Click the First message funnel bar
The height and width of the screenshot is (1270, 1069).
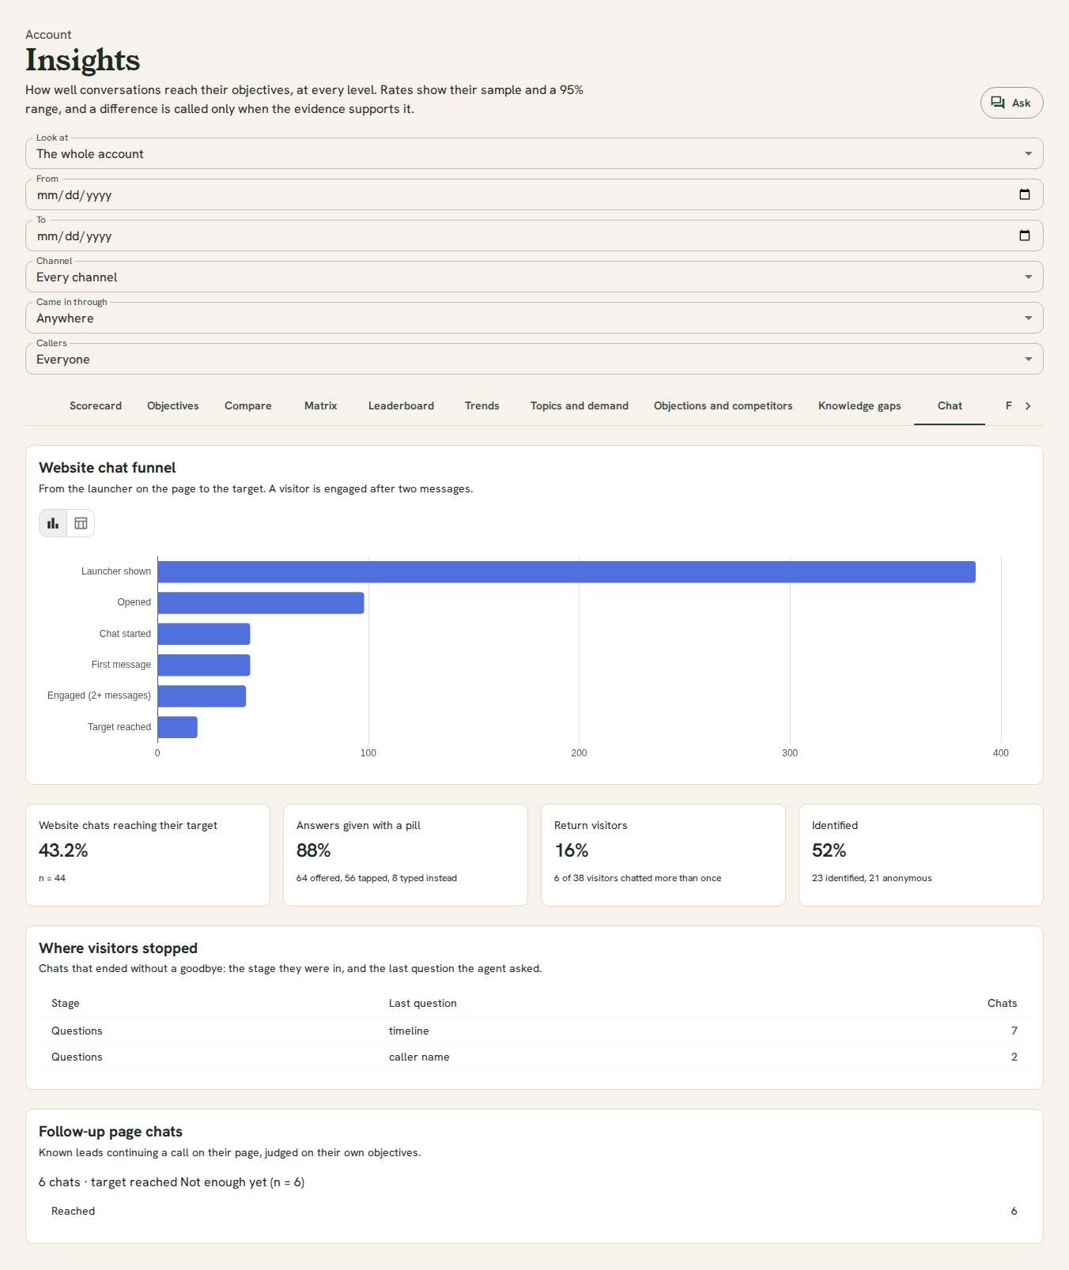click(x=204, y=665)
